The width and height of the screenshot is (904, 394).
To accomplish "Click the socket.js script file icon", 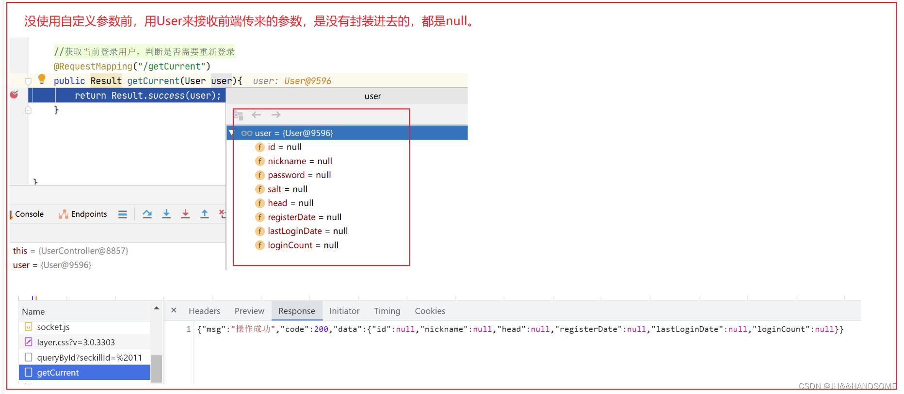I will (28, 327).
